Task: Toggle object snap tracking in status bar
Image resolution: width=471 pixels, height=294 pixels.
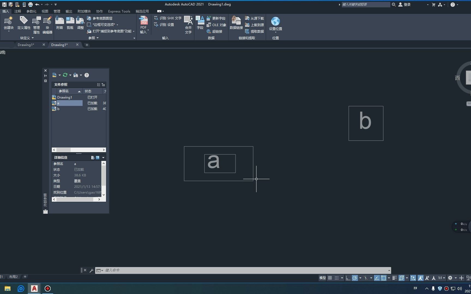Action: point(377,278)
